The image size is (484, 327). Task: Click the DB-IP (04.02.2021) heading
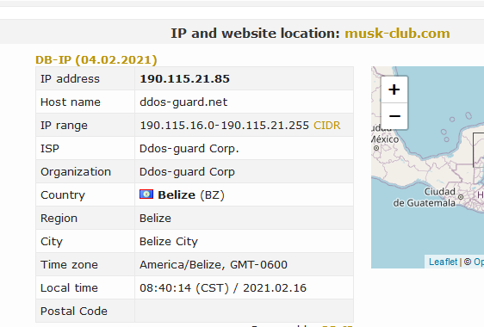96,60
